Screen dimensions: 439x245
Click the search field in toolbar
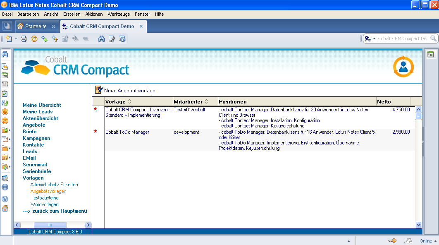point(403,38)
